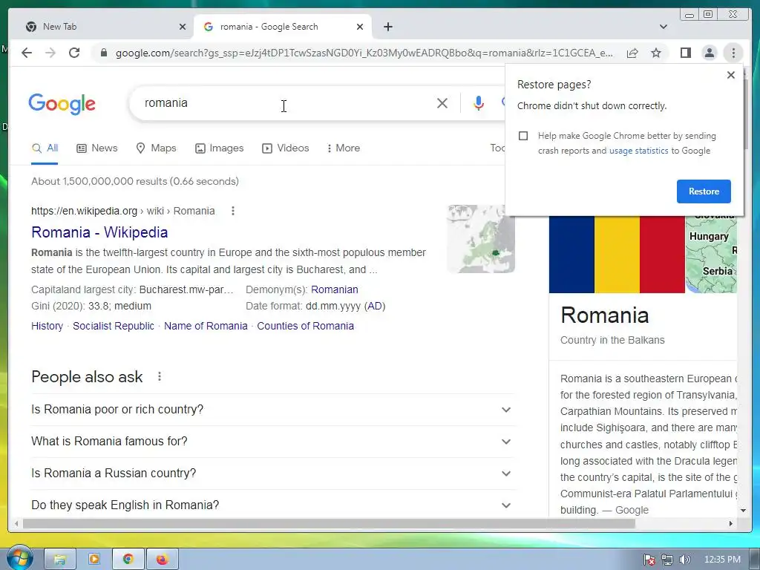Open Firefox from the taskbar
760x570 pixels.
162,560
